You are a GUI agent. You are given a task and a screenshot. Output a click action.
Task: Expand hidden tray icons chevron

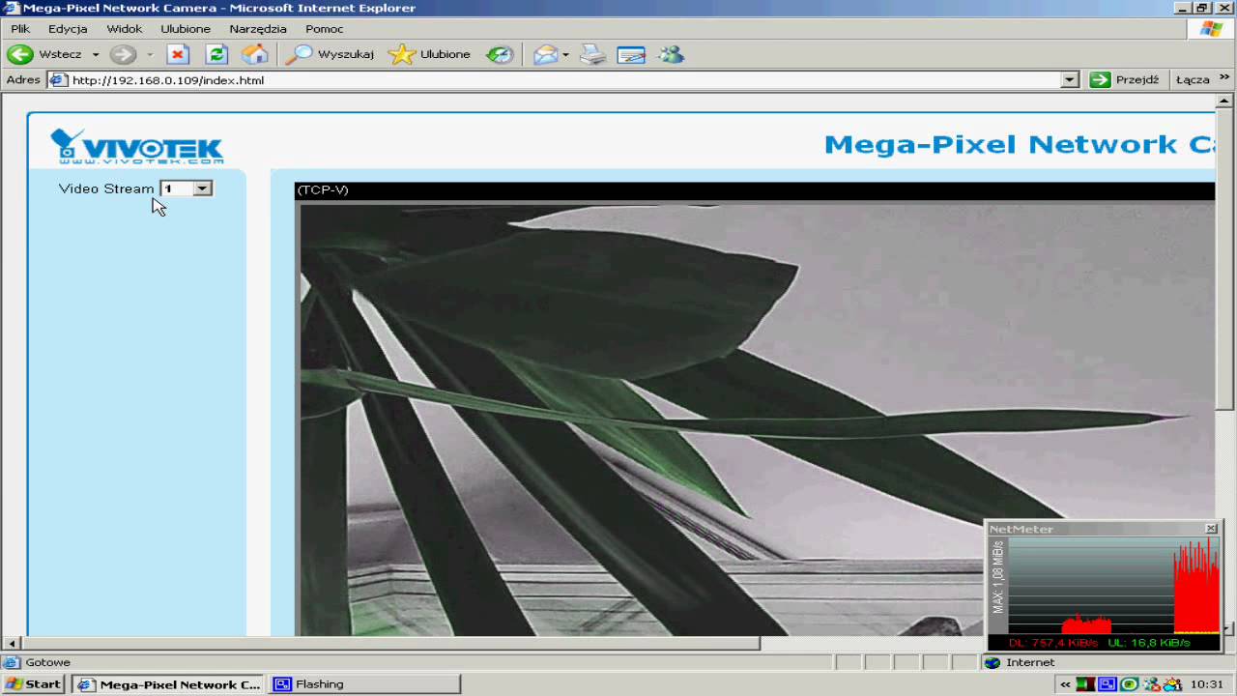tap(1066, 684)
